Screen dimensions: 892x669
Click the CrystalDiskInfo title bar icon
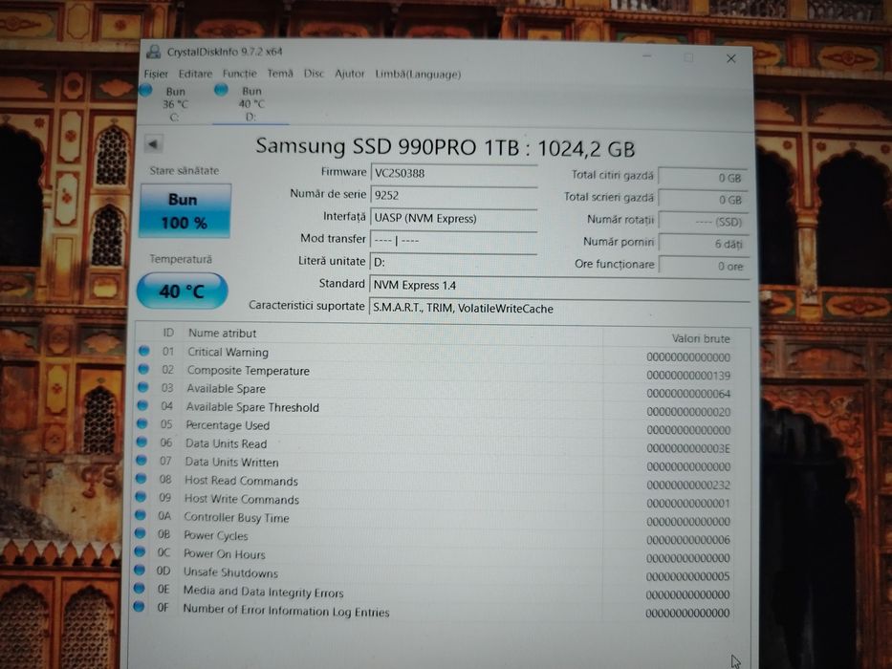click(x=154, y=52)
